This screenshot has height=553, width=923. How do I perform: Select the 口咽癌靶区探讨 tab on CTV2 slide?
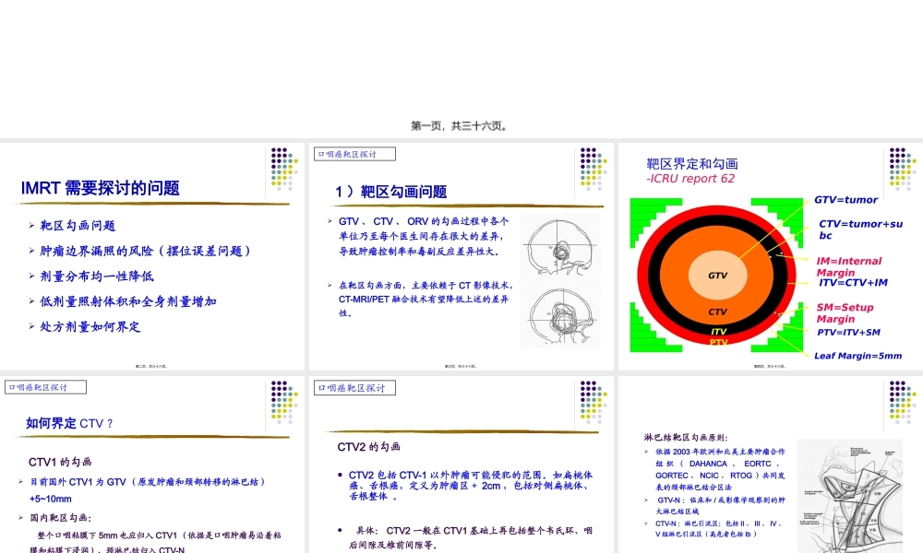coord(354,387)
